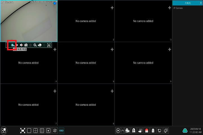Add a camera to window 5
Image resolution: width=203 pixels, height=135 pixels.
112,49
